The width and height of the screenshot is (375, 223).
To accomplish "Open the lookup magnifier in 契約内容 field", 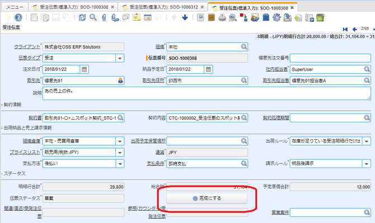I will [x=243, y=118].
